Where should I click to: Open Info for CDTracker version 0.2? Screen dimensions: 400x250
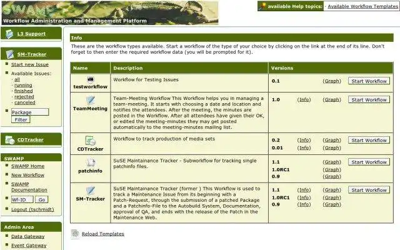click(304, 140)
